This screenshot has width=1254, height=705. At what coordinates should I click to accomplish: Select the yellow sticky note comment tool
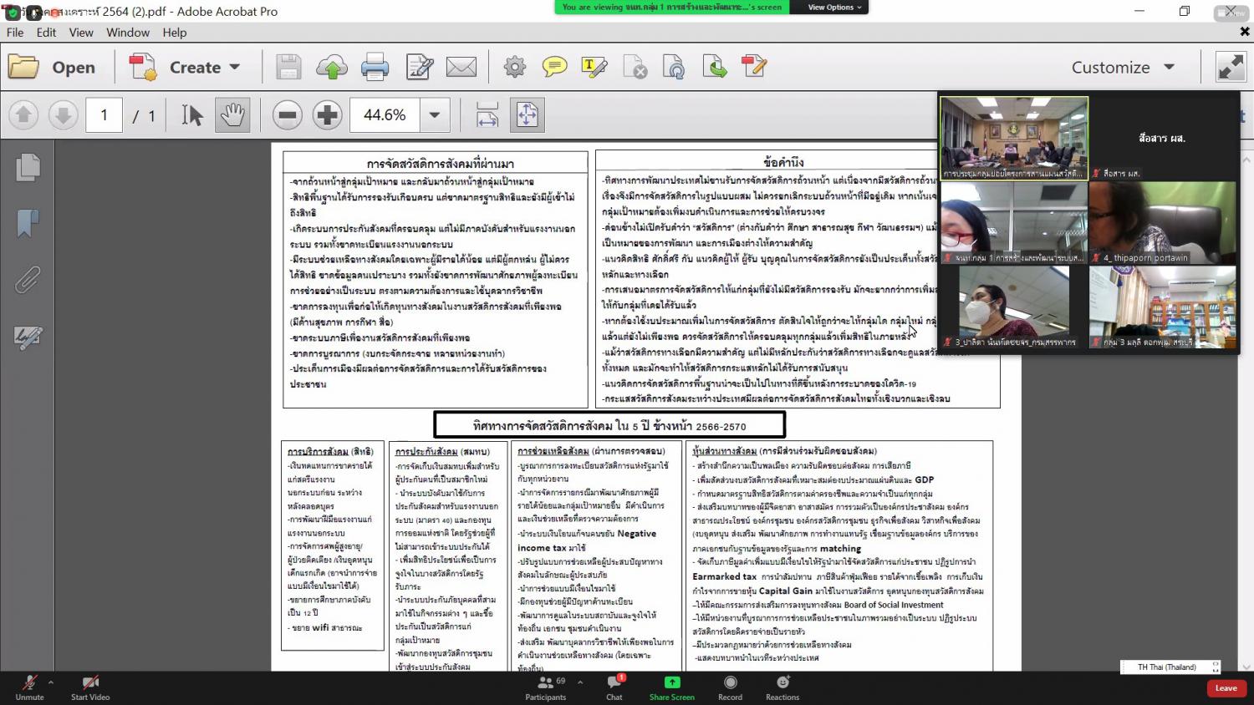coord(554,67)
